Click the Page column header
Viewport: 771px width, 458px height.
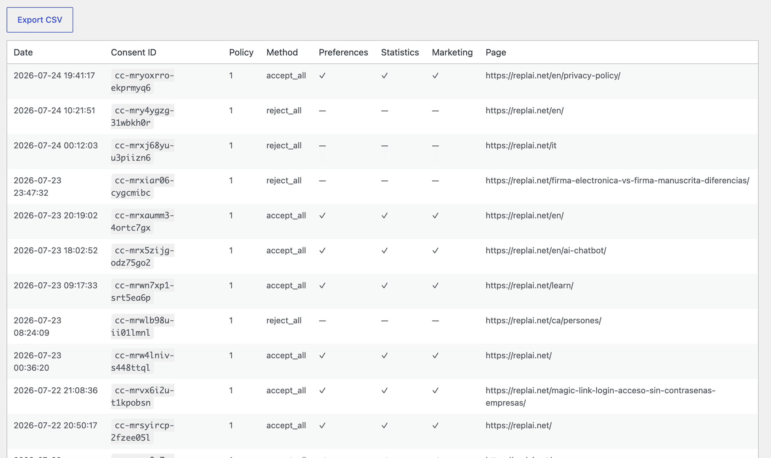496,52
